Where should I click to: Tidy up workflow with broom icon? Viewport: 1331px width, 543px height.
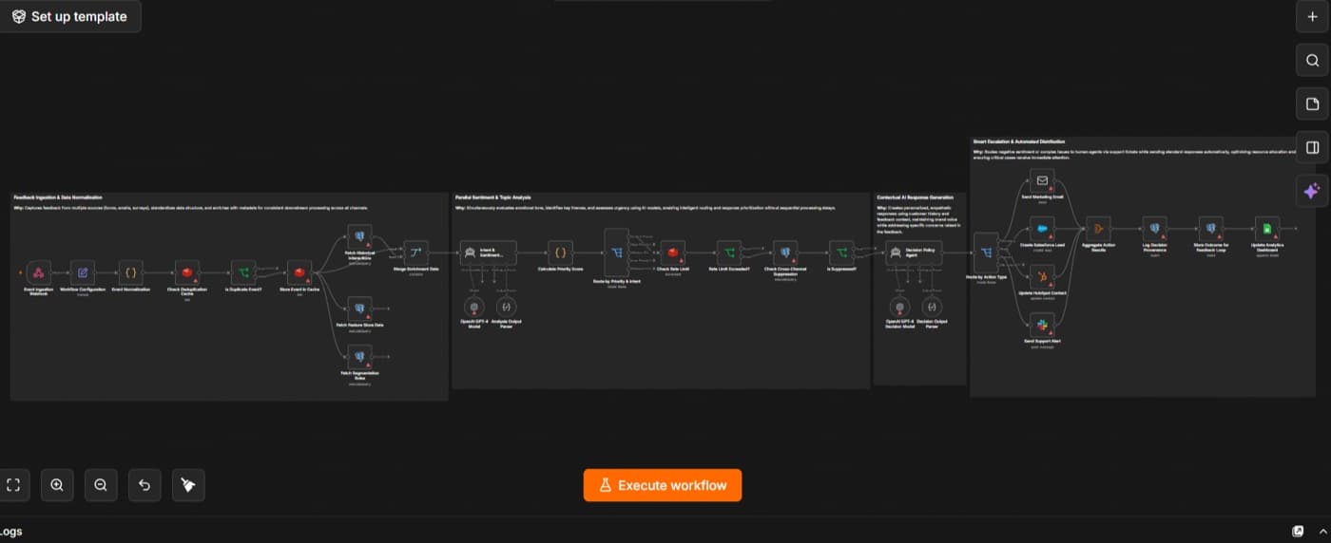tap(188, 485)
